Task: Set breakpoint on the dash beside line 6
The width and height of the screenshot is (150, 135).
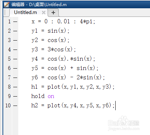Action: [x=15, y=69]
